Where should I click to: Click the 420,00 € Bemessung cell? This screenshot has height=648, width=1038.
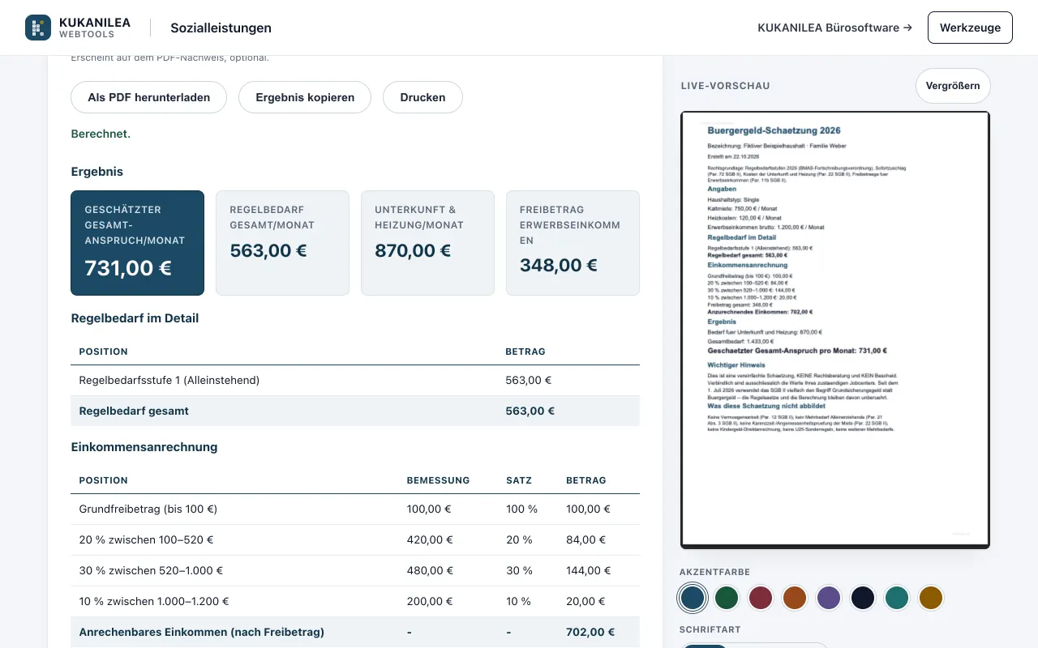click(x=430, y=539)
